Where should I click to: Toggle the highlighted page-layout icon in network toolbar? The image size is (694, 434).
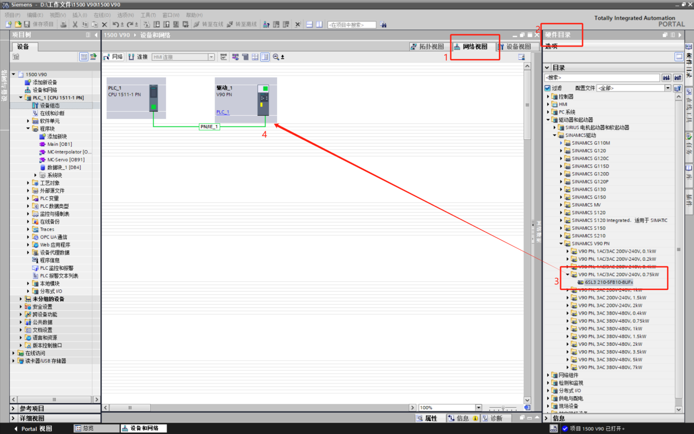coord(265,57)
